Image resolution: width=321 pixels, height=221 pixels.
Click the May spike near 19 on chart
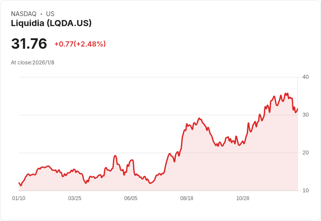115,156
